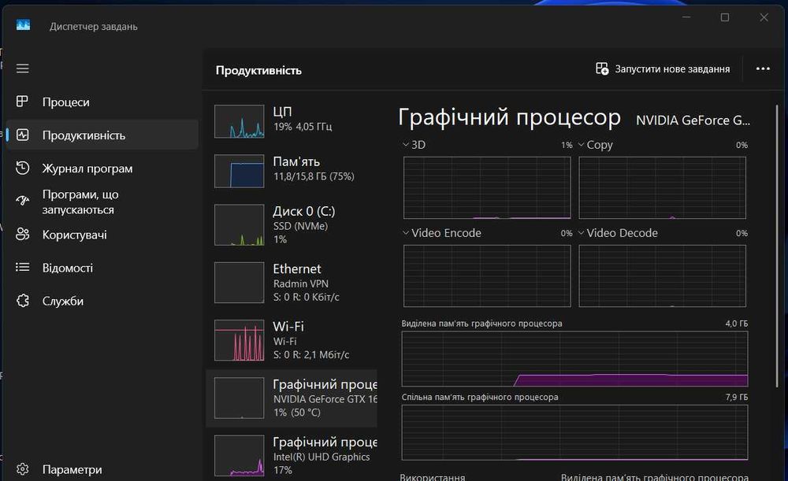Open Програми, що запускаються page
This screenshot has width=788, height=481.
[102, 202]
